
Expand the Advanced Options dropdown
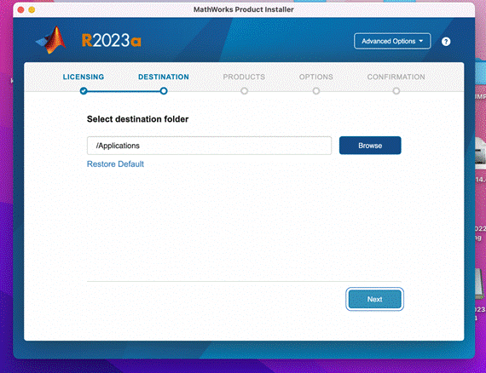(x=392, y=41)
